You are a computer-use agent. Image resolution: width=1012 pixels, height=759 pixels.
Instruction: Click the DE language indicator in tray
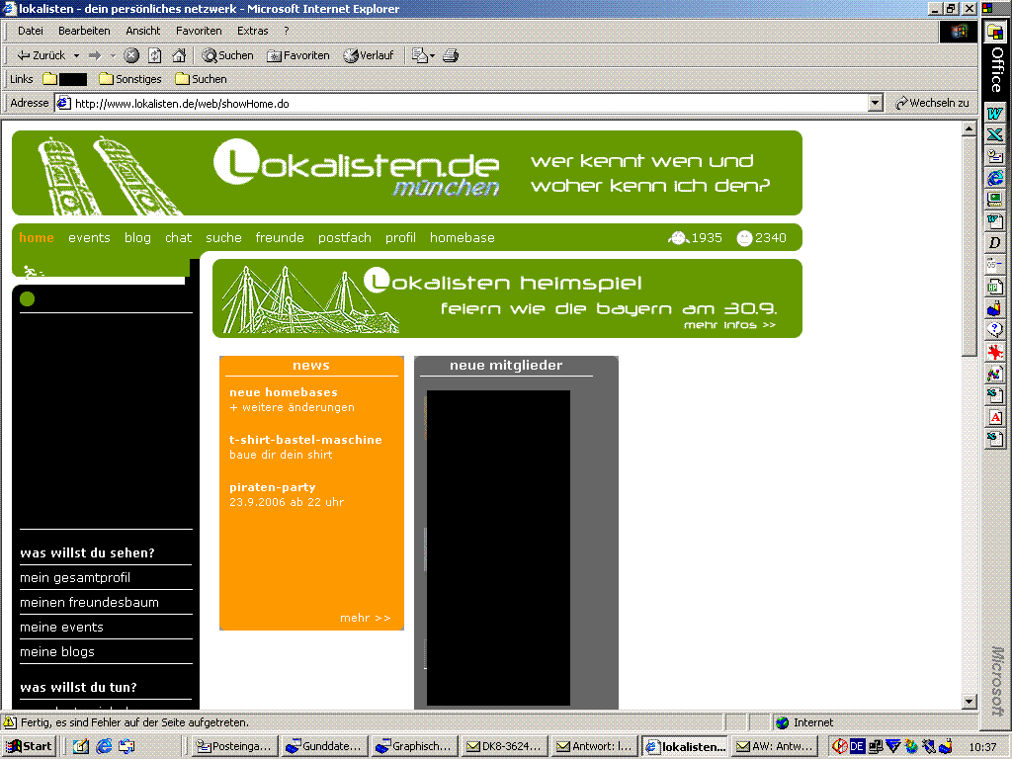(857, 747)
